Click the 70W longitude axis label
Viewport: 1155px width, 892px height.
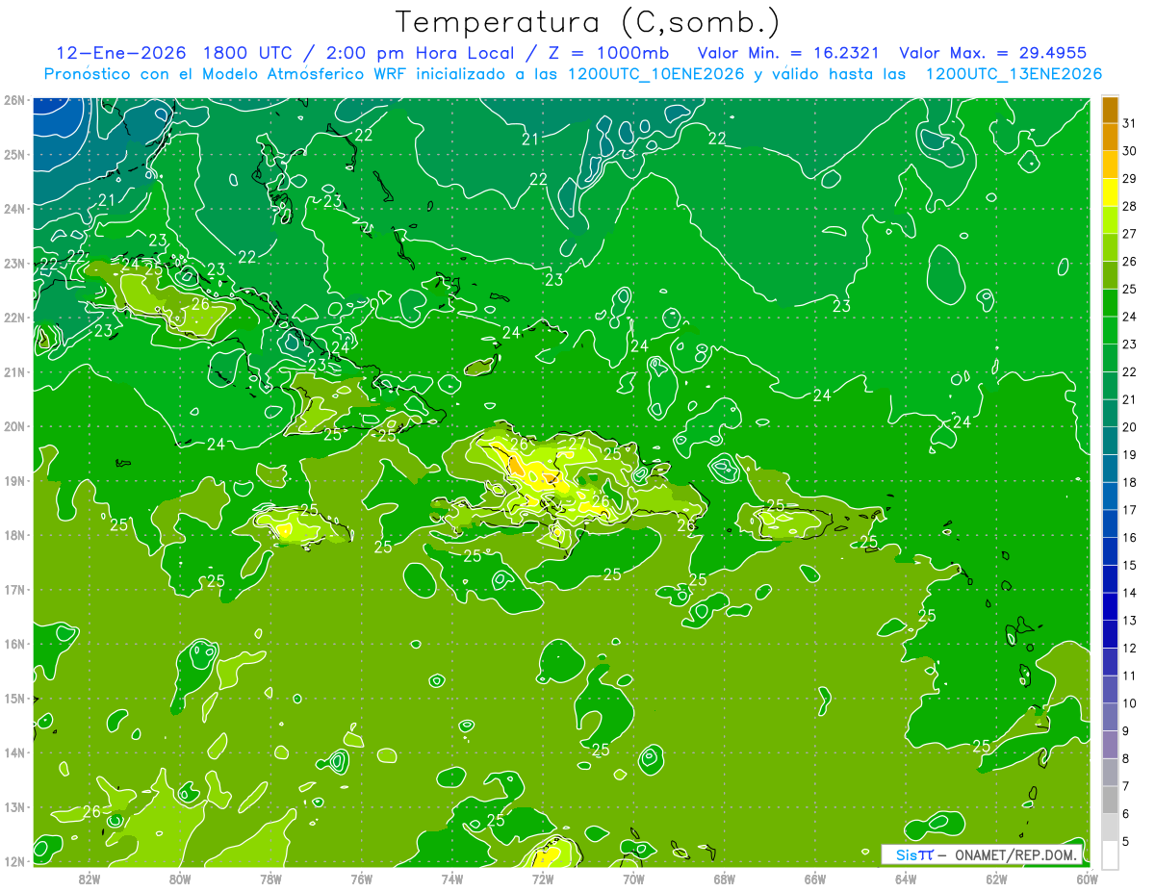(633, 878)
